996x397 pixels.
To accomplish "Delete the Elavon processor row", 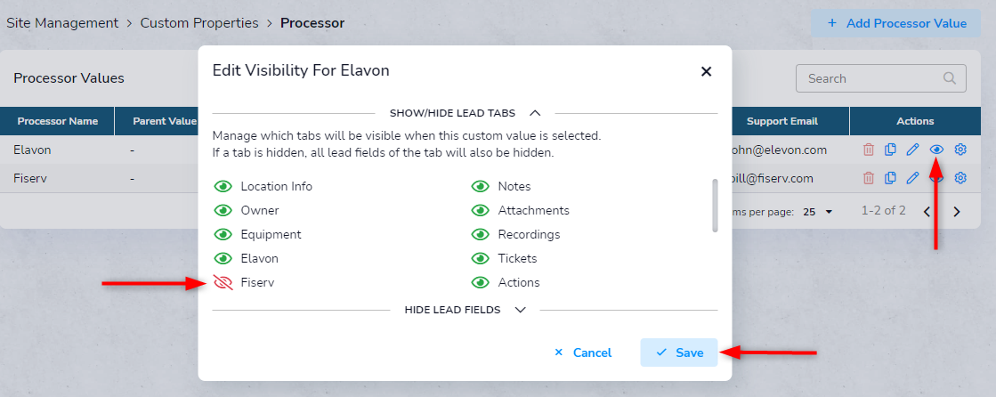I will point(869,150).
